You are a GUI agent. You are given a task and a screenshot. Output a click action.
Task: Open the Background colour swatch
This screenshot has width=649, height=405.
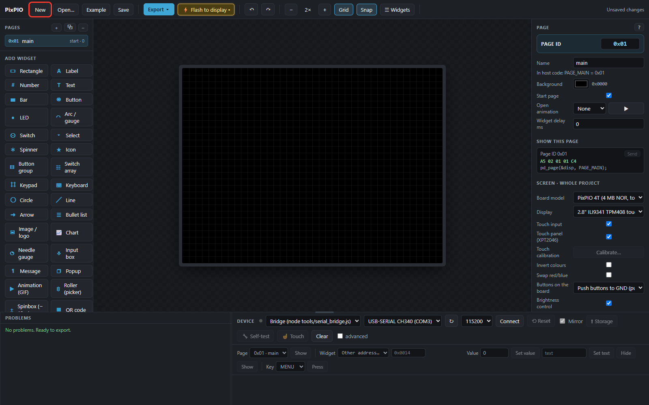click(x=581, y=84)
